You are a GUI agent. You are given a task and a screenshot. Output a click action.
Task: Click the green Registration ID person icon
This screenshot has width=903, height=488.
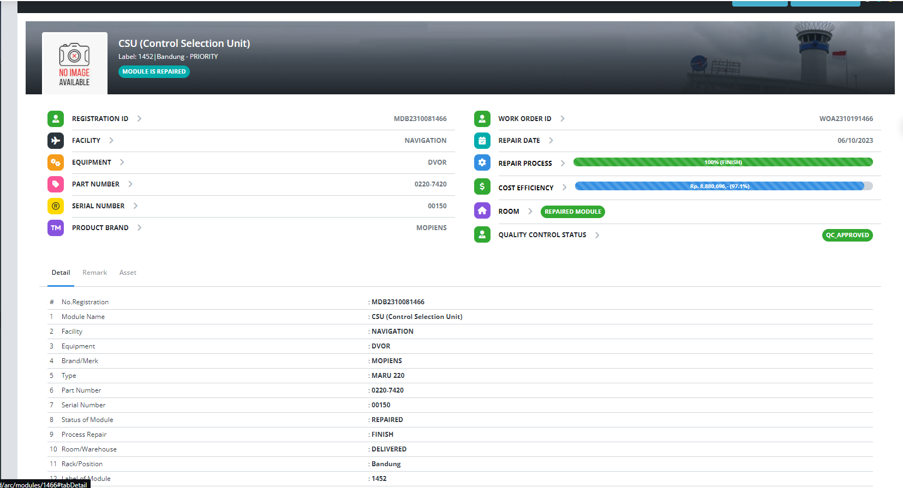[x=56, y=119]
